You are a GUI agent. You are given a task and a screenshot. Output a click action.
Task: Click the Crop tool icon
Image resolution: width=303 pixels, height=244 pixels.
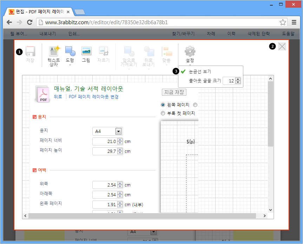[103, 52]
